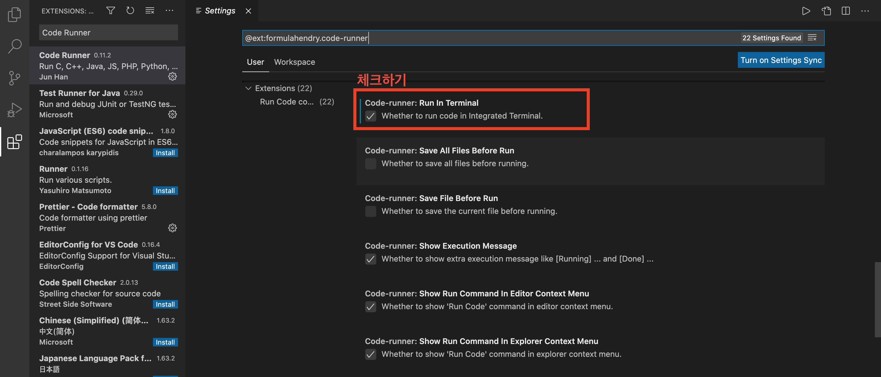Refresh the extensions list
Image resolution: width=881 pixels, height=377 pixels.
click(130, 11)
